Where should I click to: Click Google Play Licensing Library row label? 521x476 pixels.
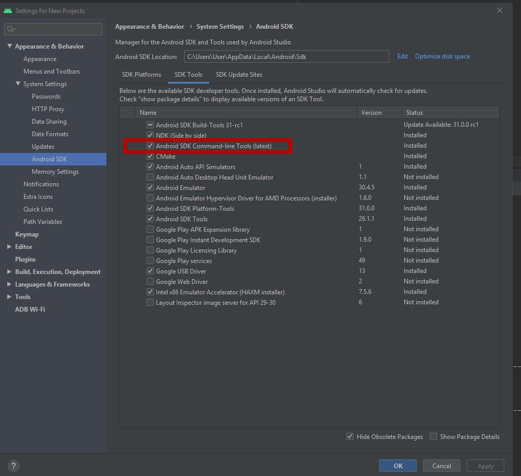click(196, 250)
